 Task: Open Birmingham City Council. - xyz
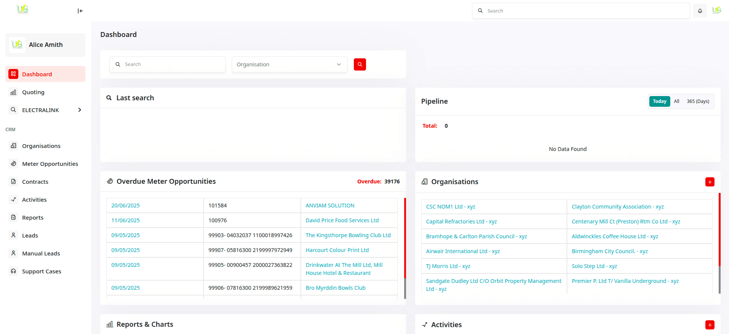[610, 251]
